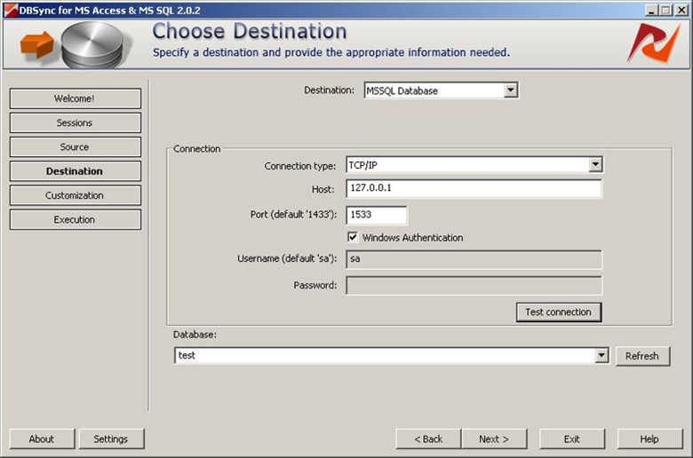The width and height of the screenshot is (693, 458).
Task: Proceed with the Next > button
Action: [494, 439]
